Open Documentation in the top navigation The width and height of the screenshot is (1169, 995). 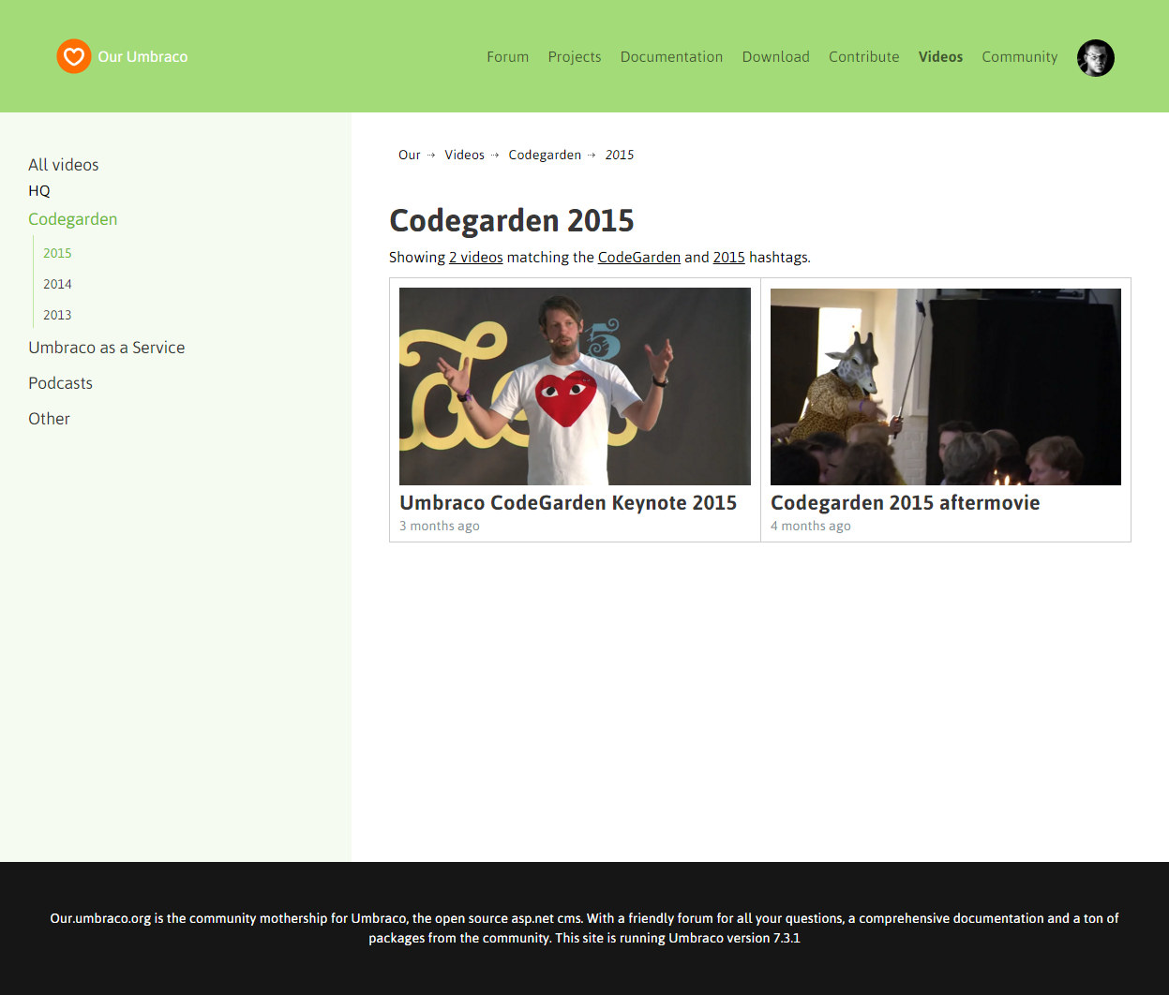671,57
